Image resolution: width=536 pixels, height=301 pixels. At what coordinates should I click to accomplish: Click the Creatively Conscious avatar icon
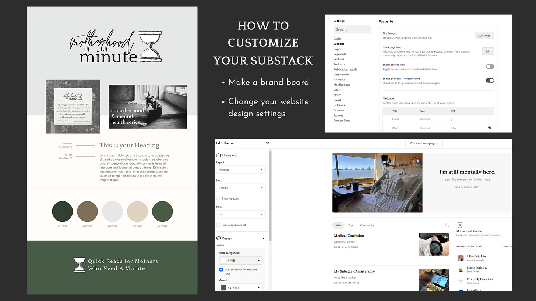[461, 280]
